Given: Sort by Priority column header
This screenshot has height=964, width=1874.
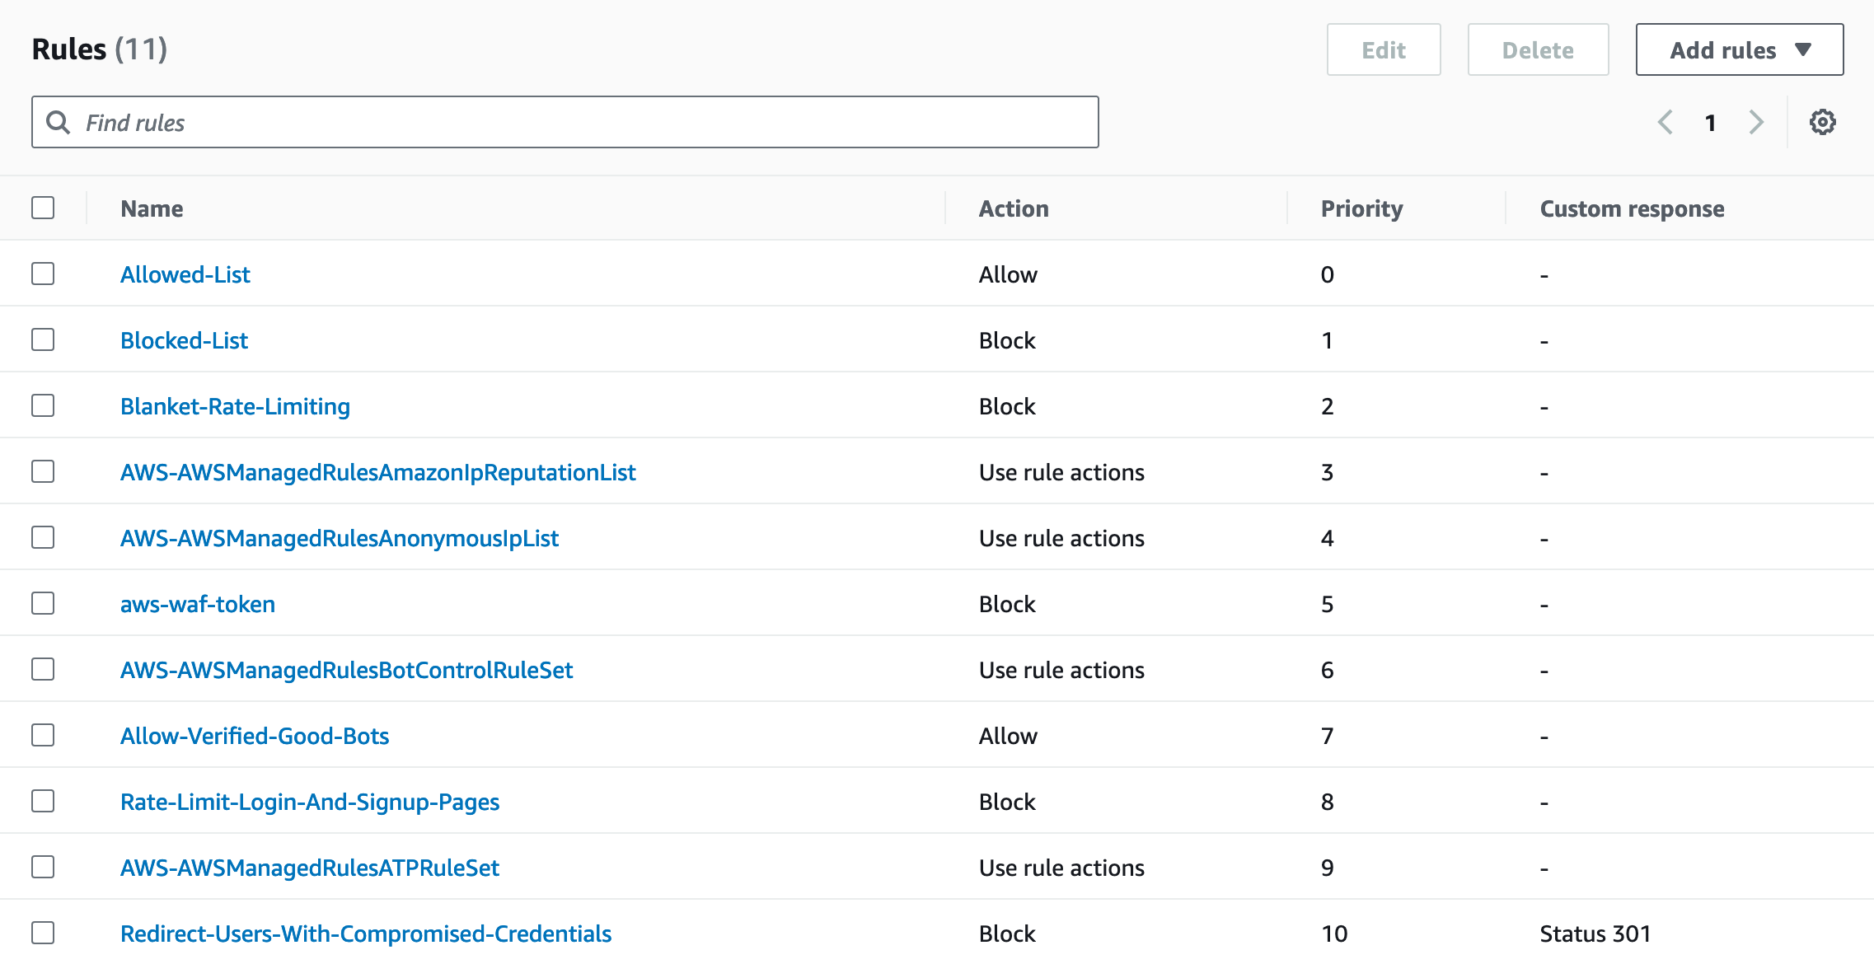Looking at the screenshot, I should pos(1361,208).
